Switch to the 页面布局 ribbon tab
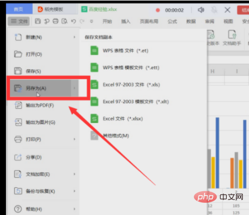Screen dimensions: 249x215 pos(149,22)
